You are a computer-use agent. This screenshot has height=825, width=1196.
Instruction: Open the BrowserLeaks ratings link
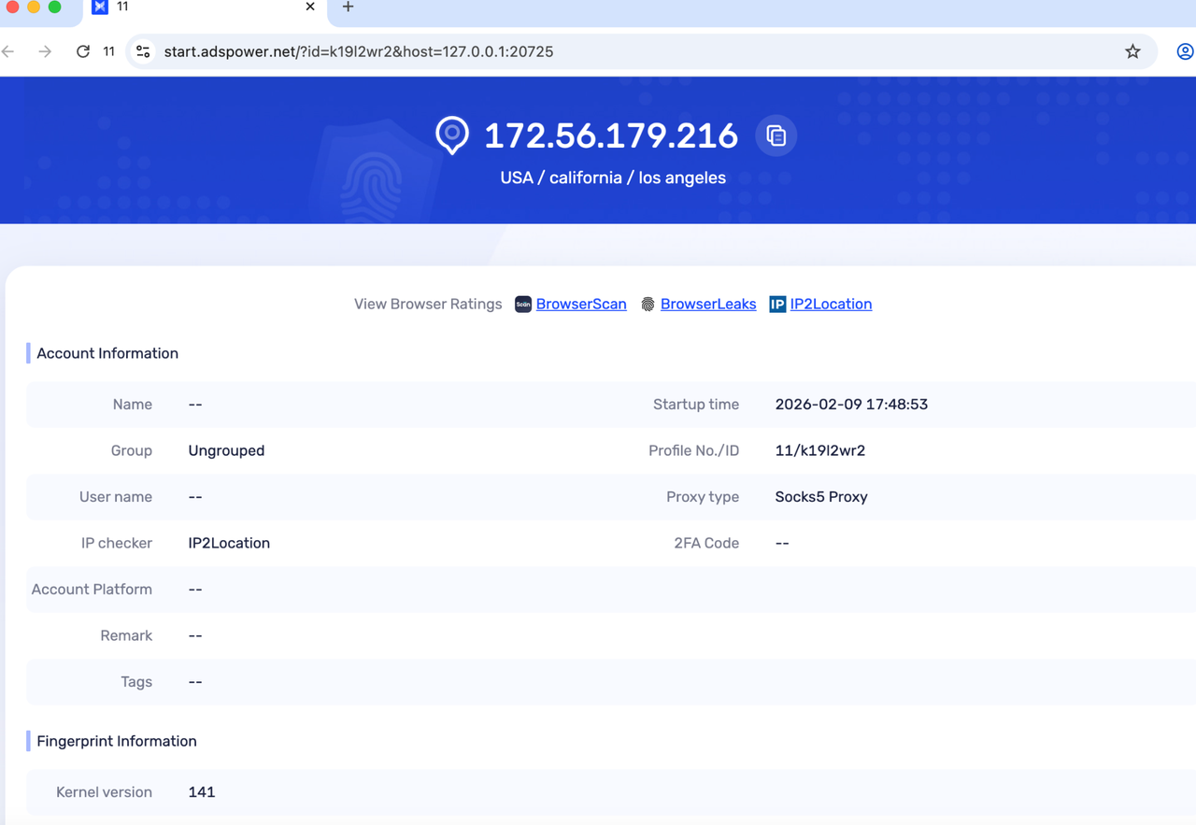point(708,305)
